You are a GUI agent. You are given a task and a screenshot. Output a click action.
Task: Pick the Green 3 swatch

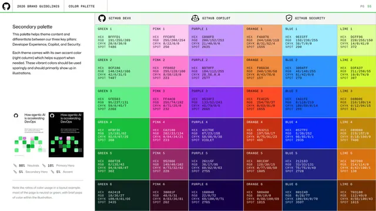tap(122, 102)
